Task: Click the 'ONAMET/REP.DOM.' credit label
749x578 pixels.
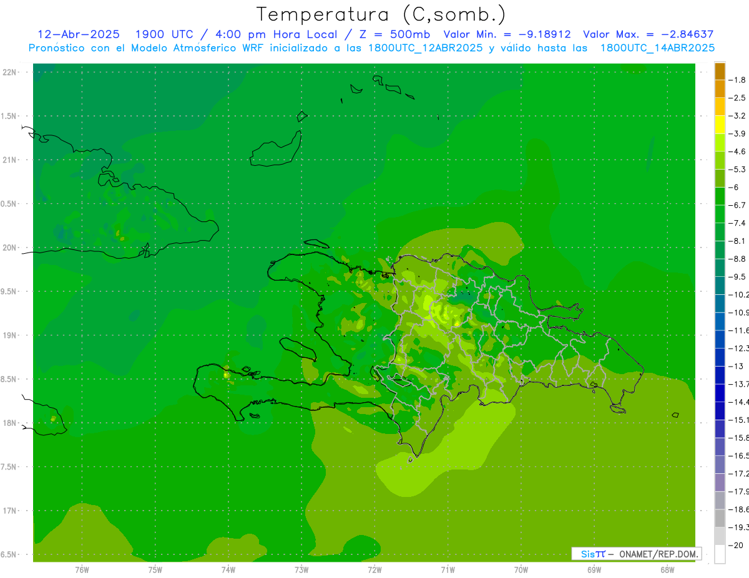Action: (658, 554)
